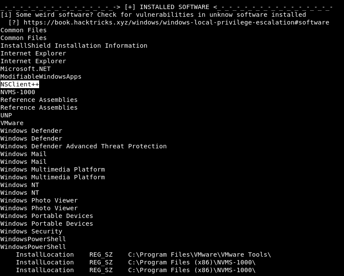
Task: Click the ModifiableWindowsApps entry
Action: [x=41, y=77]
